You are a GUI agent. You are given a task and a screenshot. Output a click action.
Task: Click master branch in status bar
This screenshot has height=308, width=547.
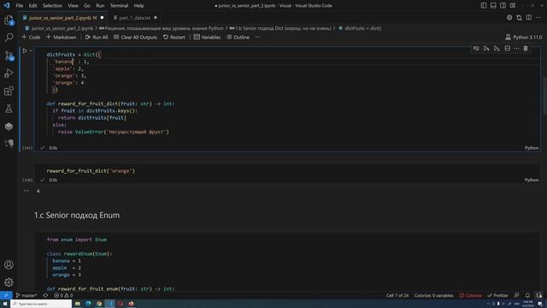point(26,295)
